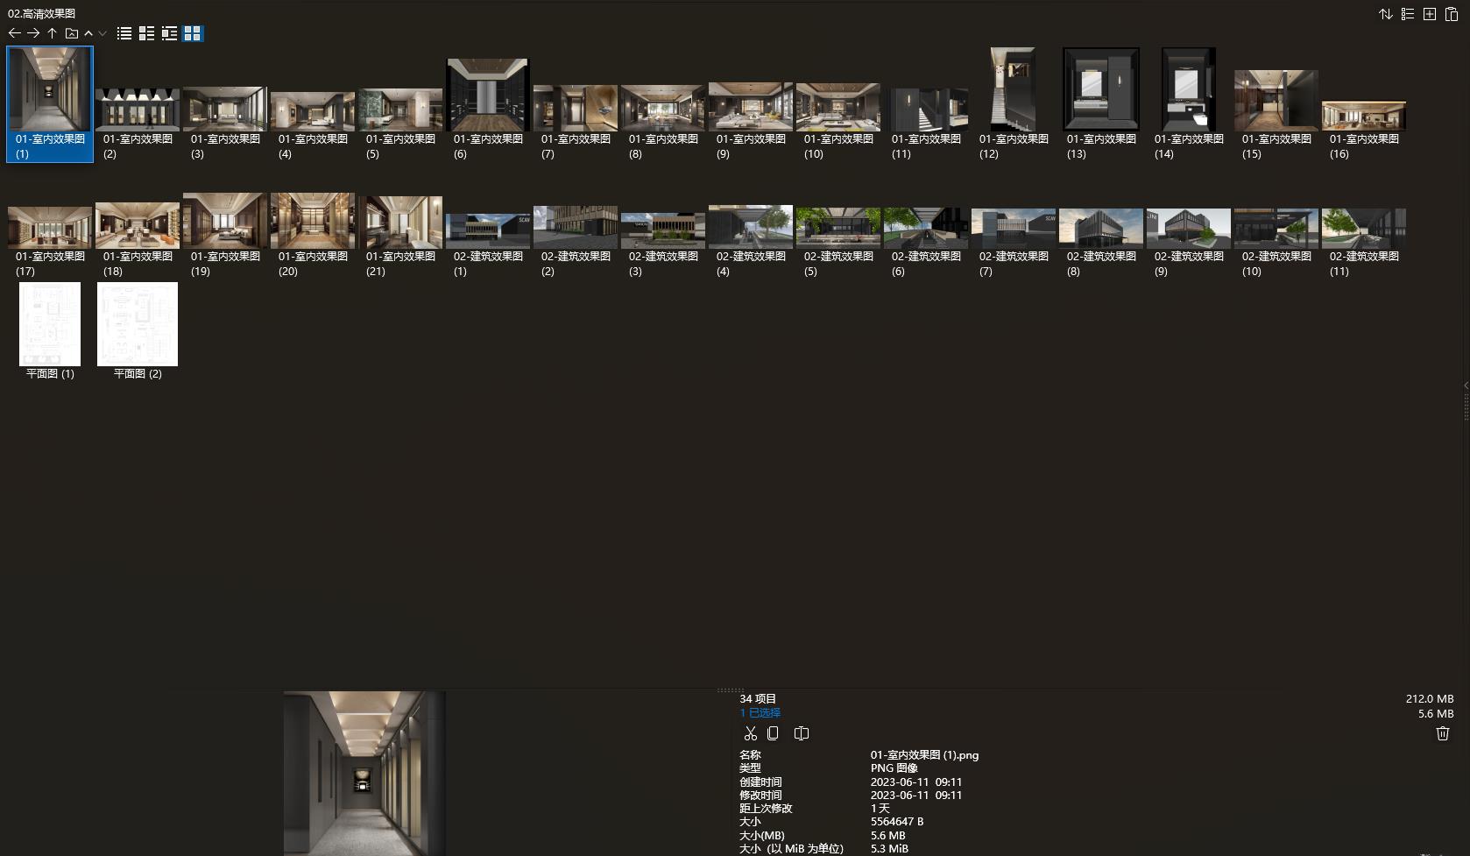This screenshot has width=1470, height=856.
Task: Select thumbnail 02-建筑效果图 (8)
Action: [x=1100, y=229]
